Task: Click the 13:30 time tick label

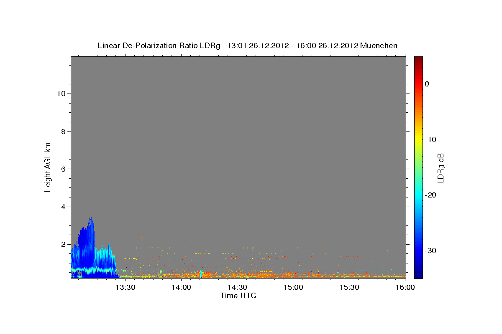Action: (x=125, y=287)
